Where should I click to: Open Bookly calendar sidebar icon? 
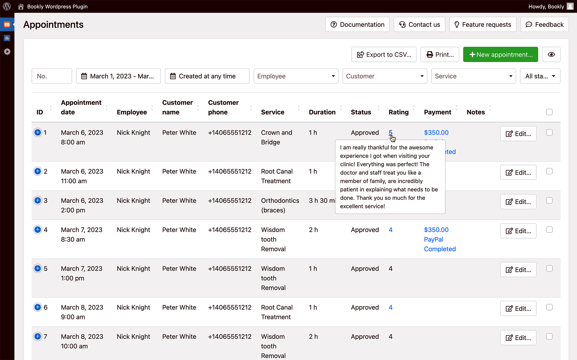click(x=7, y=25)
